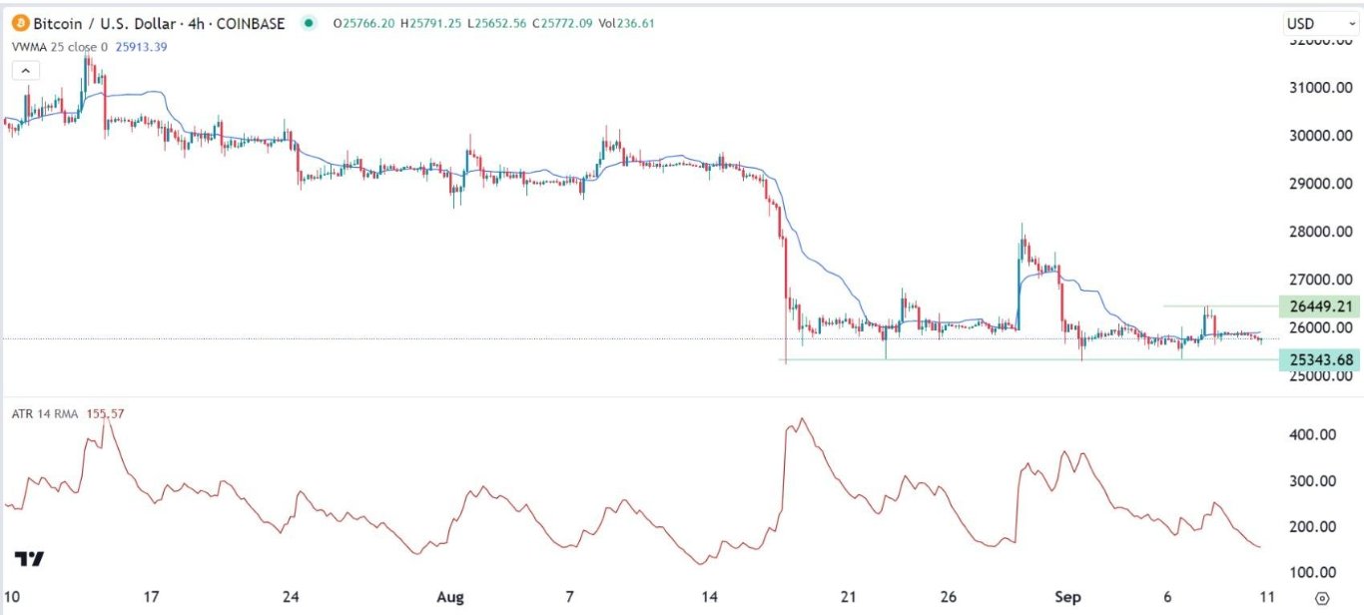Open the TradingView logo link
Viewport: 1364px width, 615px height.
[x=29, y=559]
